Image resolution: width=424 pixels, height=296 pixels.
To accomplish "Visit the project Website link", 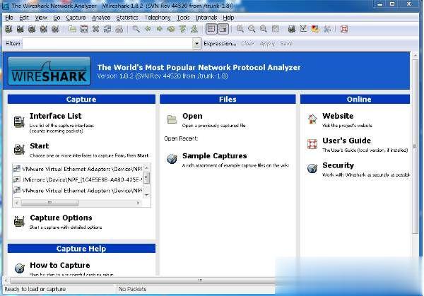I will click(338, 116).
